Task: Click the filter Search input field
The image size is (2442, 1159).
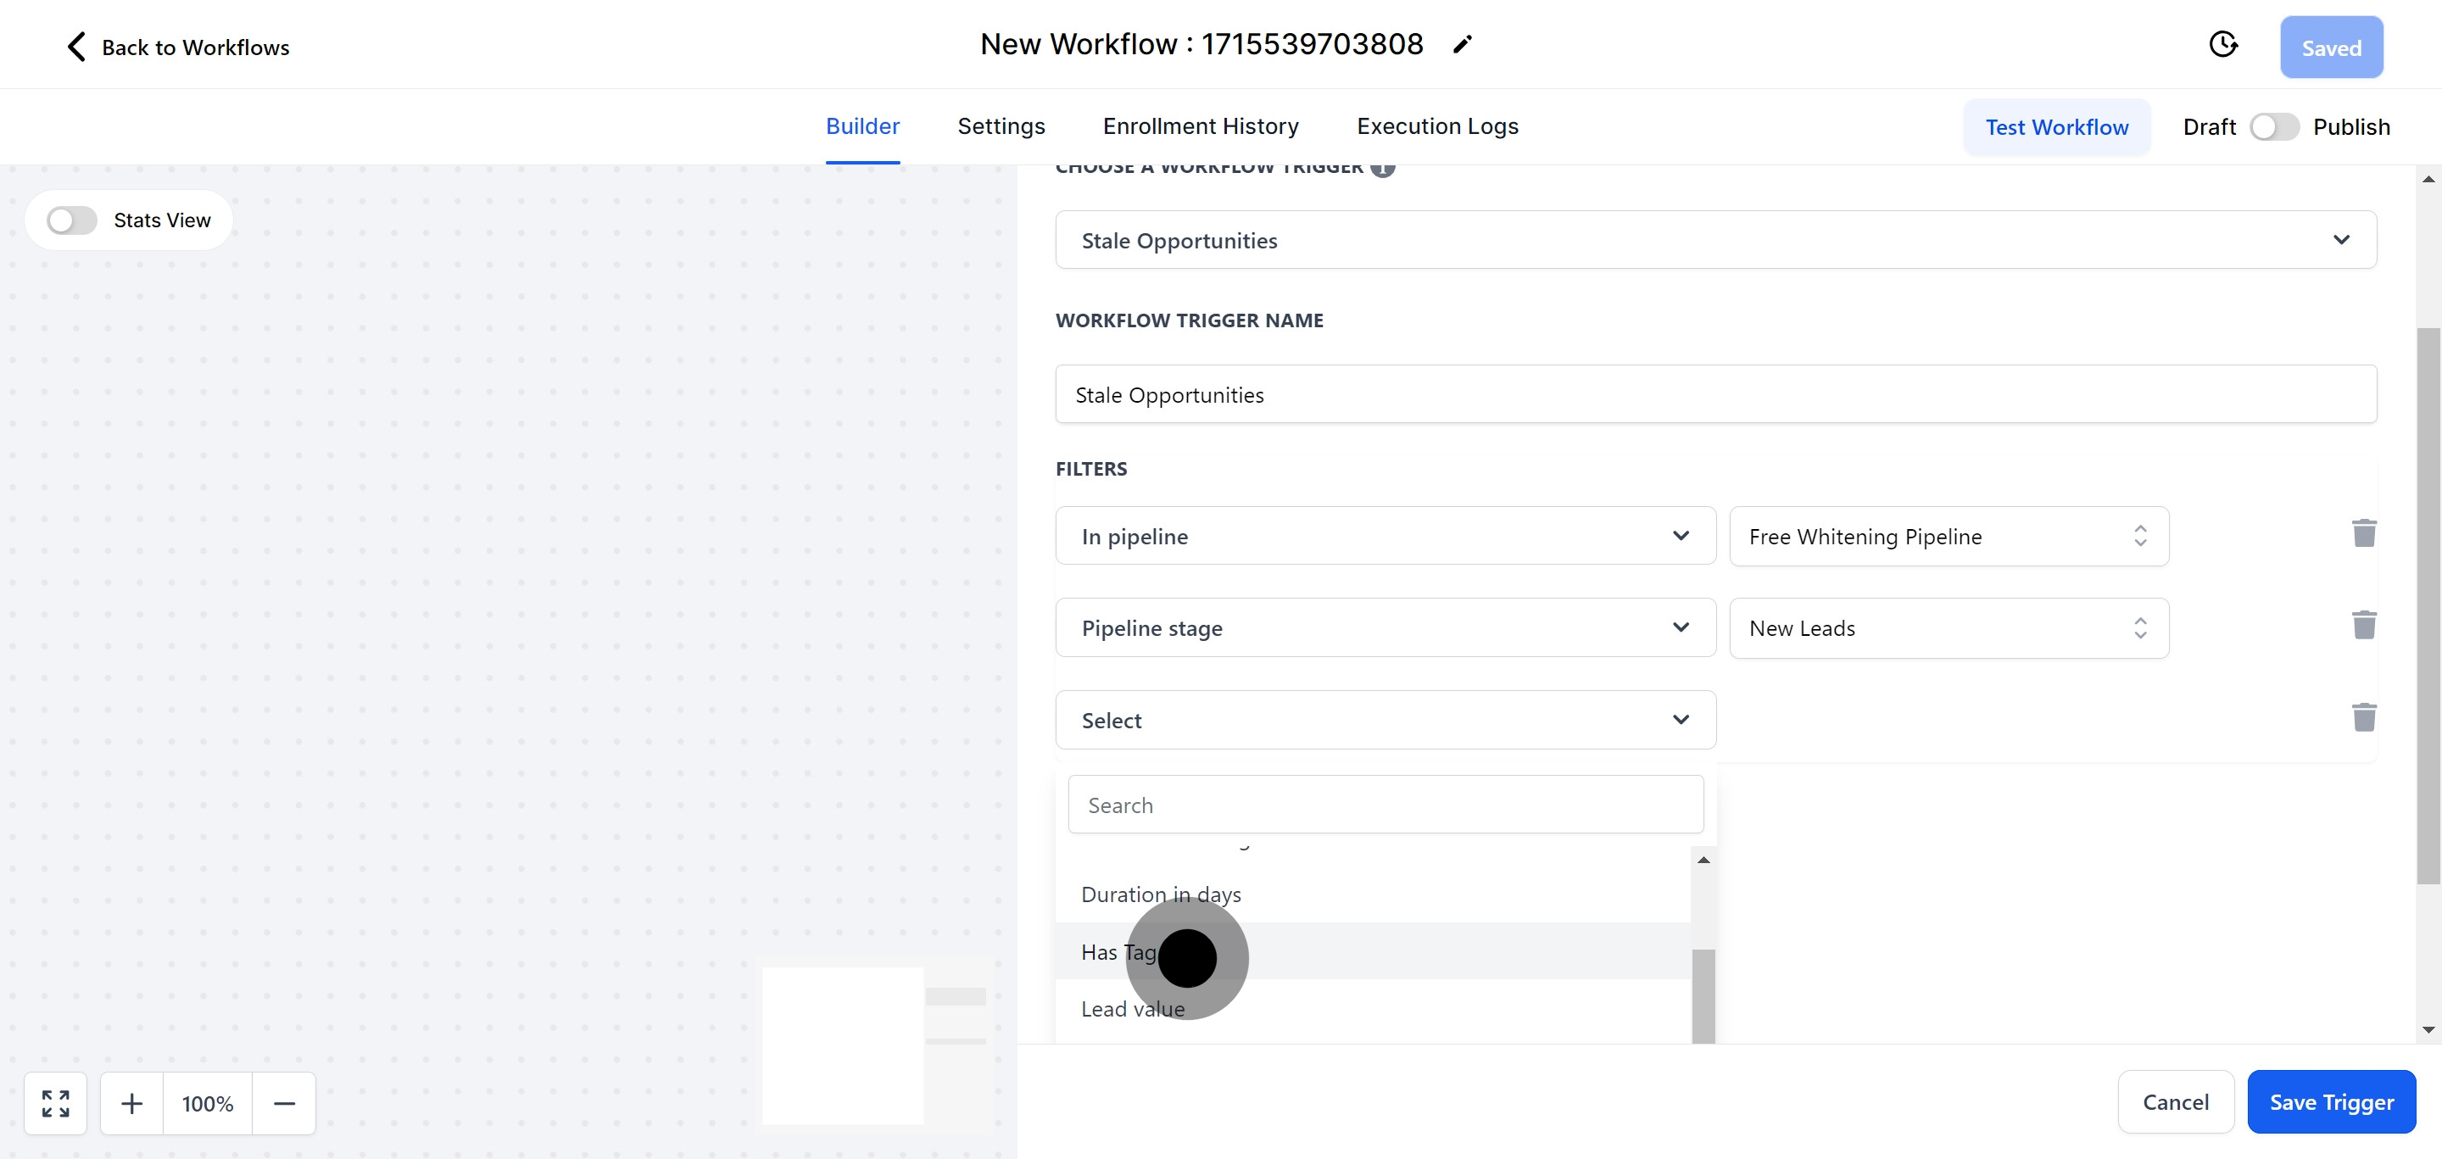Action: [1384, 805]
